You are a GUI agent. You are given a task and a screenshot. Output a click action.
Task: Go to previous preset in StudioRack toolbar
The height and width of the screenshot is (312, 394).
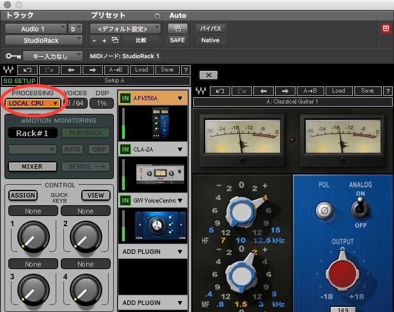(x=71, y=70)
